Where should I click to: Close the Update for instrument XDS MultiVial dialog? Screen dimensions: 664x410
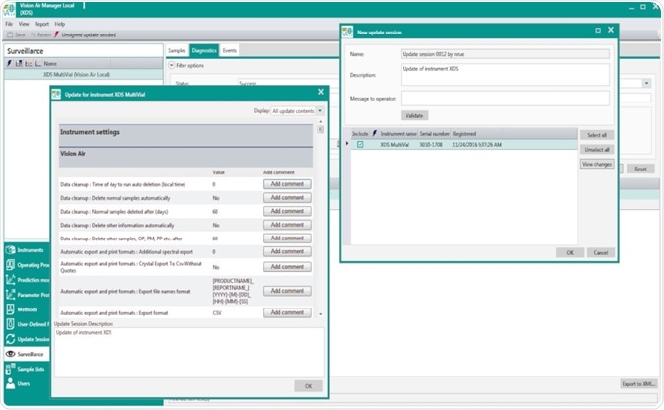321,92
